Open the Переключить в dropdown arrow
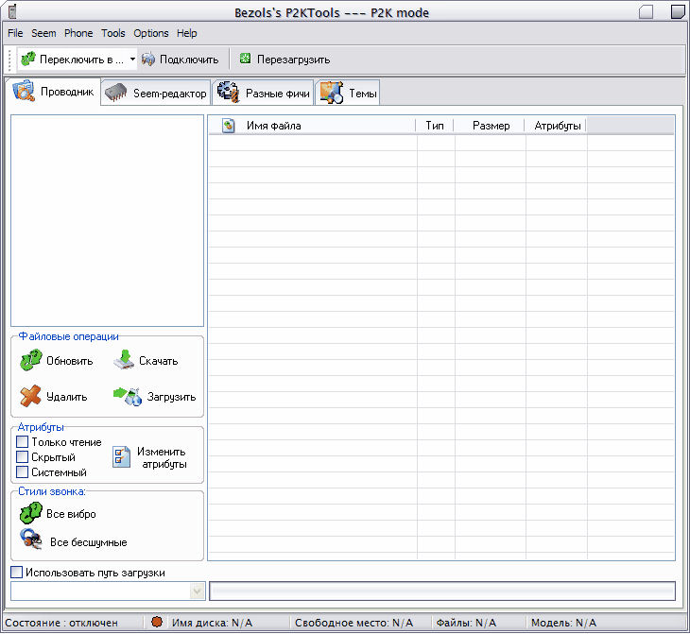This screenshot has width=690, height=634. 132,59
